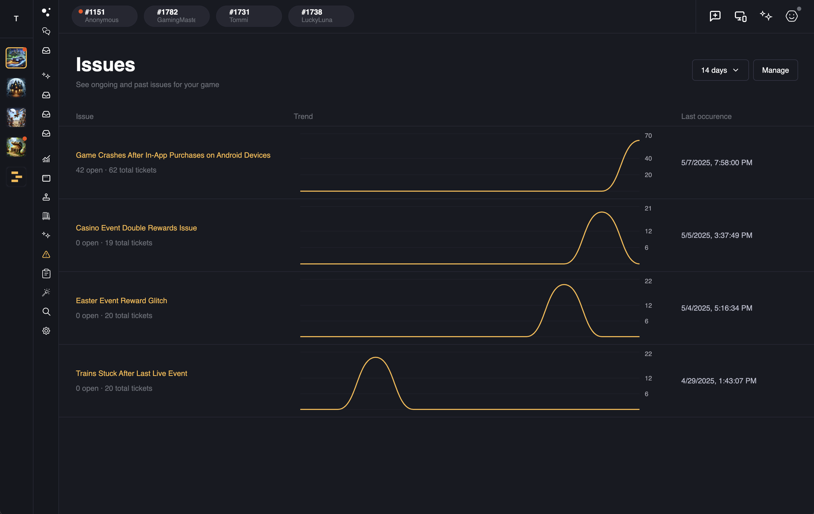Open the conversations chat icon in sidebar
Image resolution: width=814 pixels, height=514 pixels.
(46, 31)
